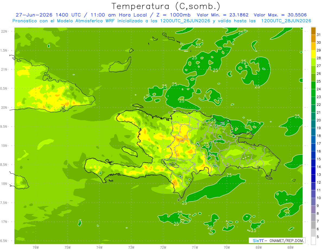Select the legend color between 25 and 26
This screenshot has width=326, height=251.
(x=313, y=78)
